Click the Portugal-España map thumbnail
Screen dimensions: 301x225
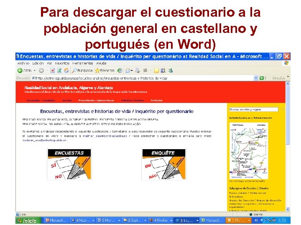[249, 151]
